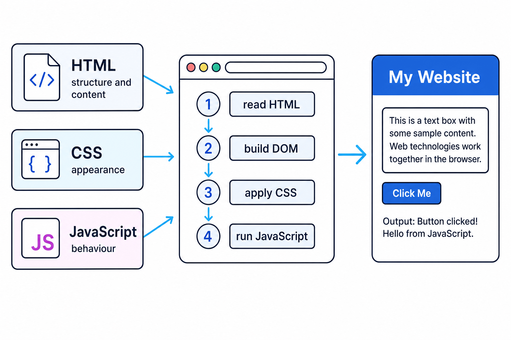The image size is (511, 340).
Task: Click the Output: Button clicked! text
Action: (430, 221)
